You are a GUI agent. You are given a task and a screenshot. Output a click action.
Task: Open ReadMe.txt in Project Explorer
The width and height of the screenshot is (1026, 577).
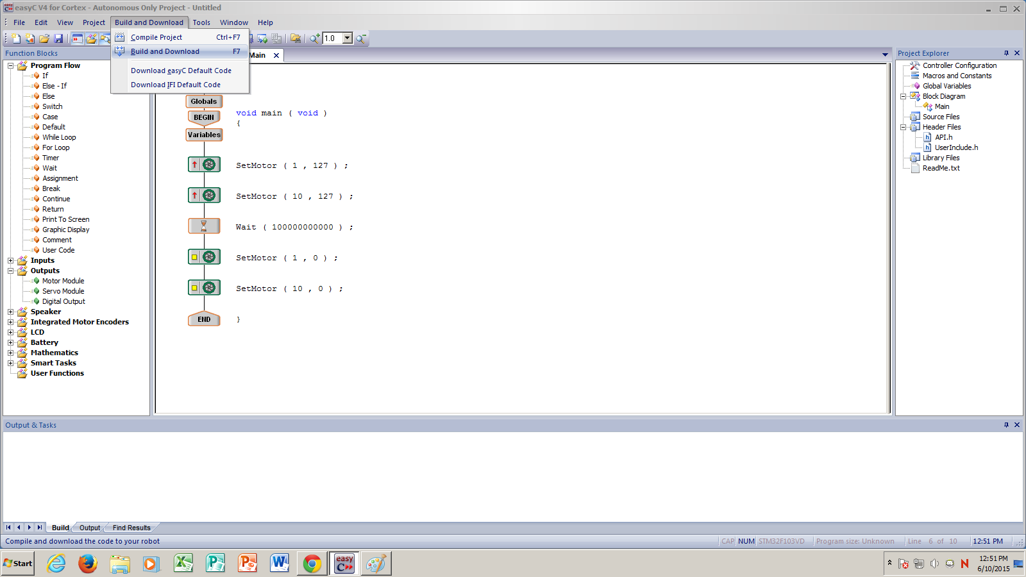(941, 168)
